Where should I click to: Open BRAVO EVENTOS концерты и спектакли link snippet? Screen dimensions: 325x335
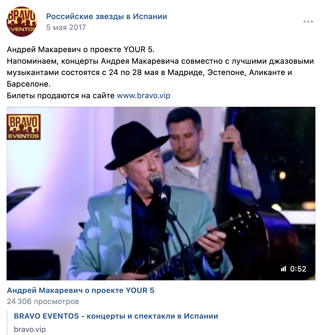coord(116,316)
